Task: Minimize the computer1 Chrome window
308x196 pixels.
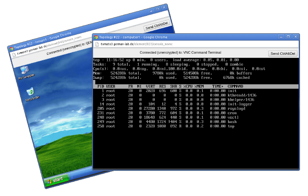Action: [x=281, y=37]
